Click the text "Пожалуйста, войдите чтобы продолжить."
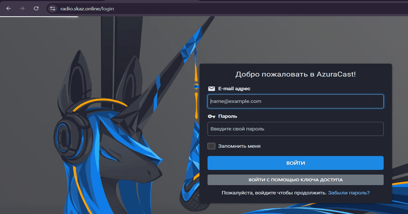The width and height of the screenshot is (408, 214). pos(274,193)
